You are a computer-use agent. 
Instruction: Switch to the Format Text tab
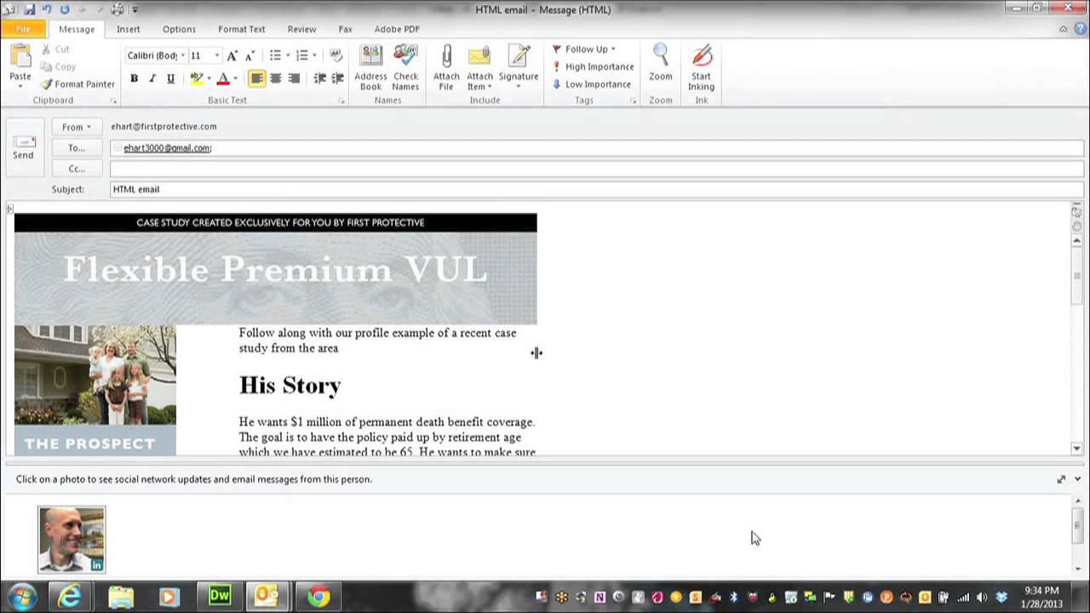pyautogui.click(x=241, y=29)
